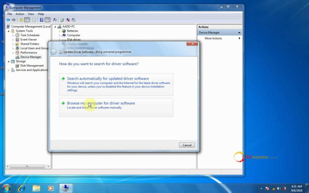Click the Properties sheet toolbar icon
Screen dimensions: 309x193
point(34,20)
